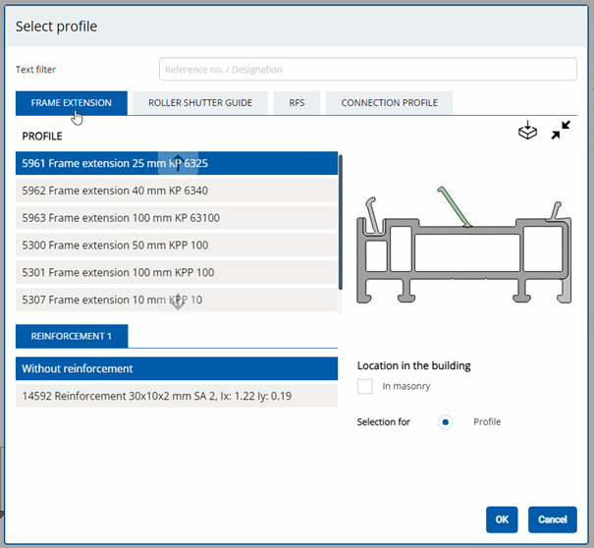Open the Reinforcement 1 tab
This screenshot has width=594, height=548.
tap(72, 336)
